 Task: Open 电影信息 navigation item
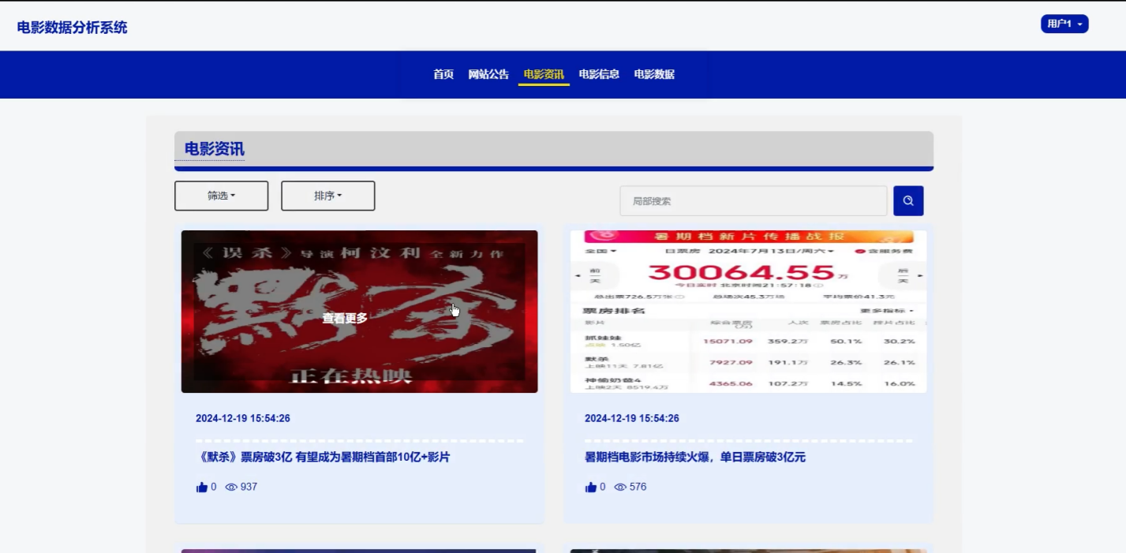coord(599,74)
